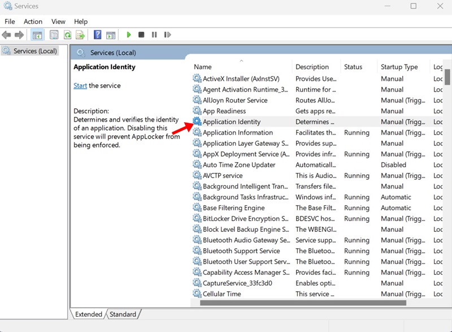Click the gear icon beside Base Filtering Engine
The width and height of the screenshot is (452, 332).
pos(197,208)
